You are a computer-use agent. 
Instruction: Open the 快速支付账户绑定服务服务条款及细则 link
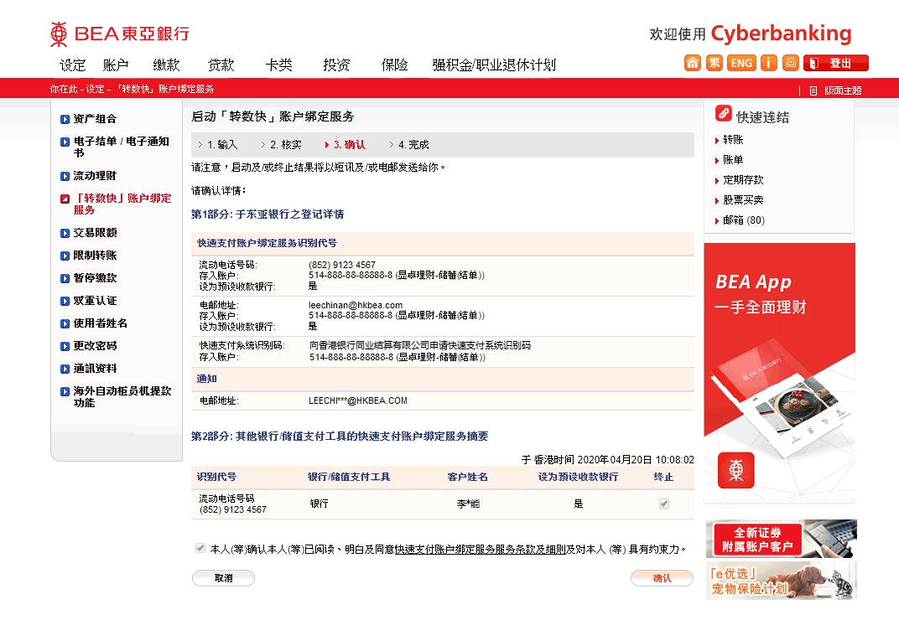click(481, 549)
